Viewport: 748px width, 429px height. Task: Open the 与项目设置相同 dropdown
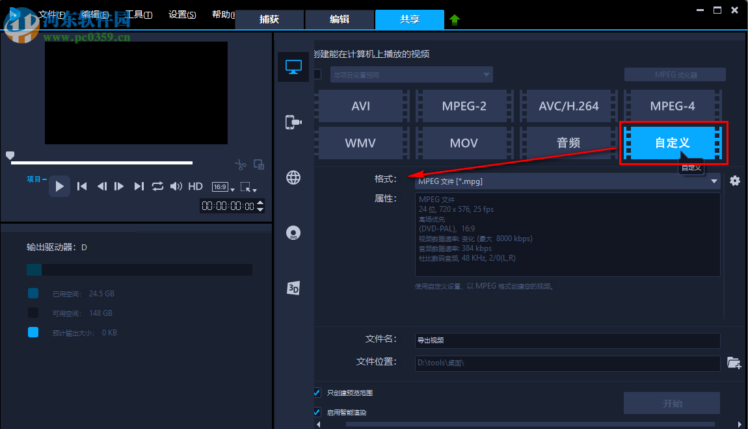pos(486,74)
